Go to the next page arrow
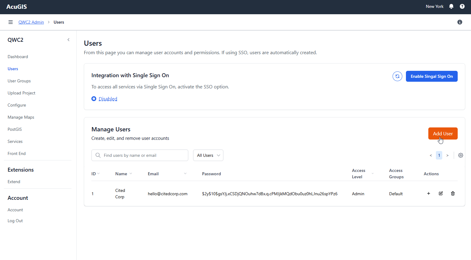 tap(447, 155)
